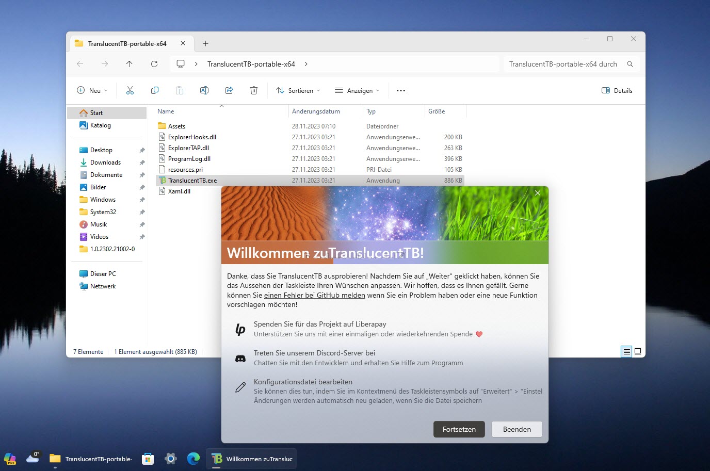Click the Discord logo icon
710x471 pixels.
(x=240, y=359)
